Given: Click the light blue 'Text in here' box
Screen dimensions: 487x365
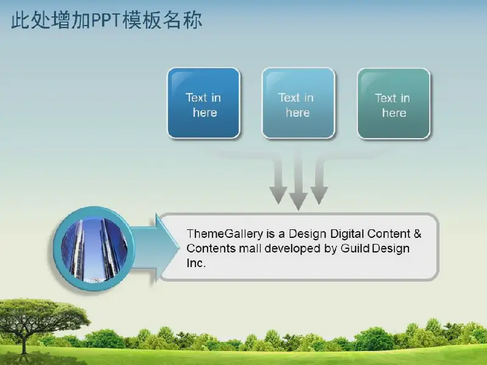Looking at the screenshot, I should coord(298,103).
